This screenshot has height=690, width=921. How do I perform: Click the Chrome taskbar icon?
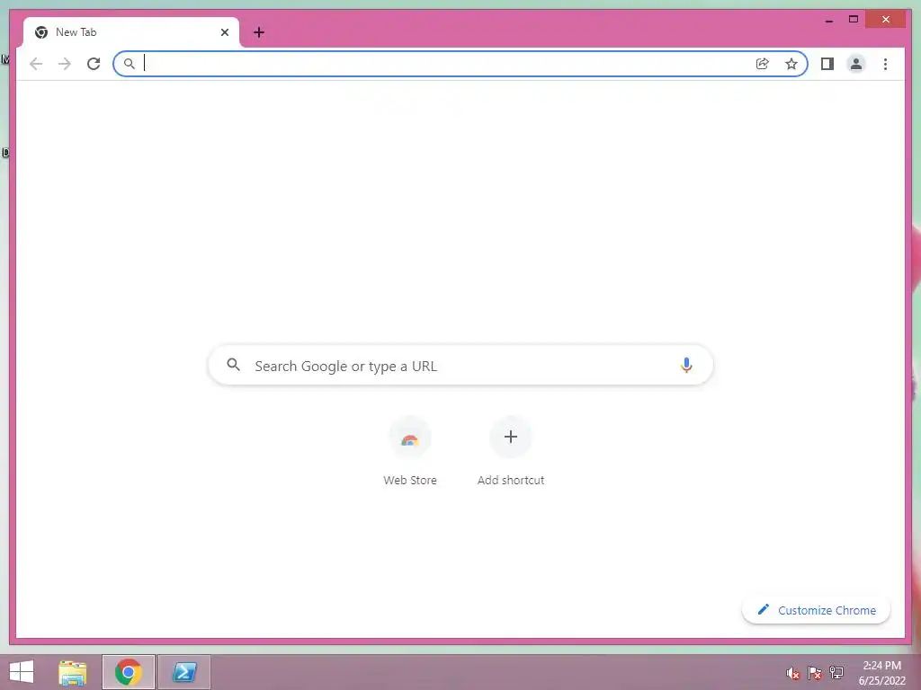[x=129, y=672]
